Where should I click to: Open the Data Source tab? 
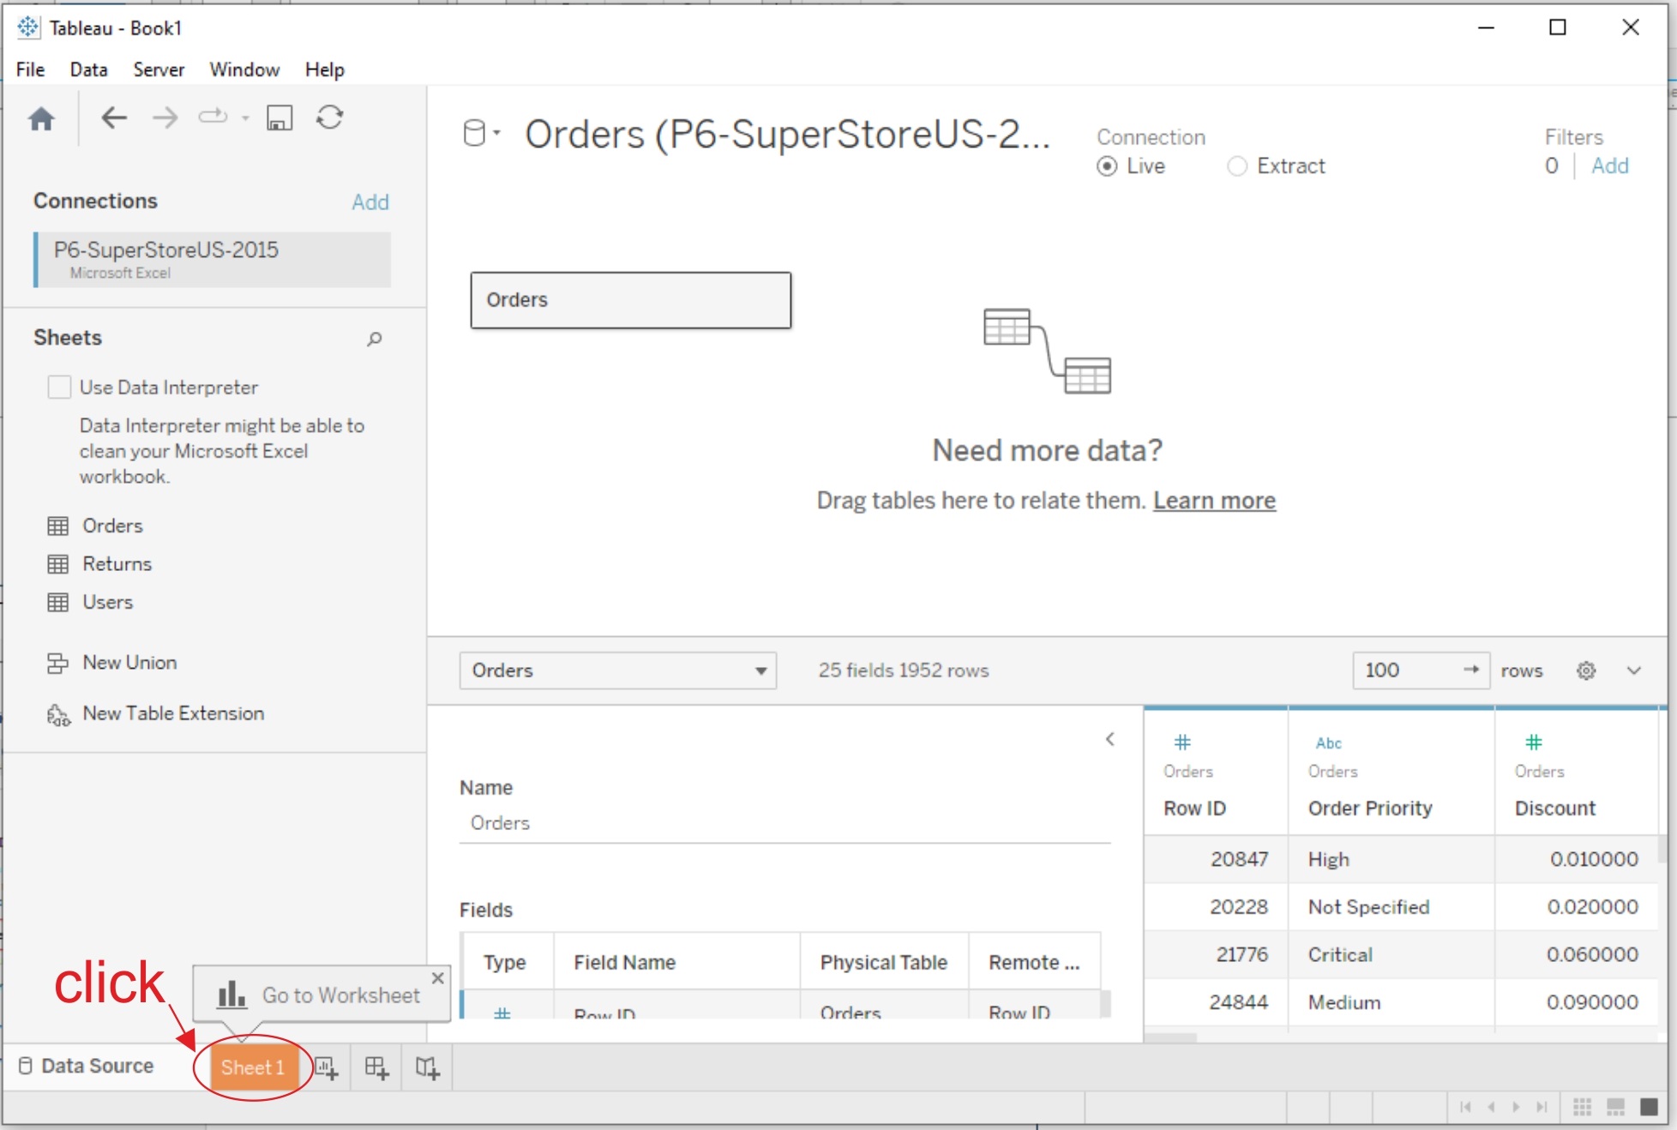[86, 1066]
